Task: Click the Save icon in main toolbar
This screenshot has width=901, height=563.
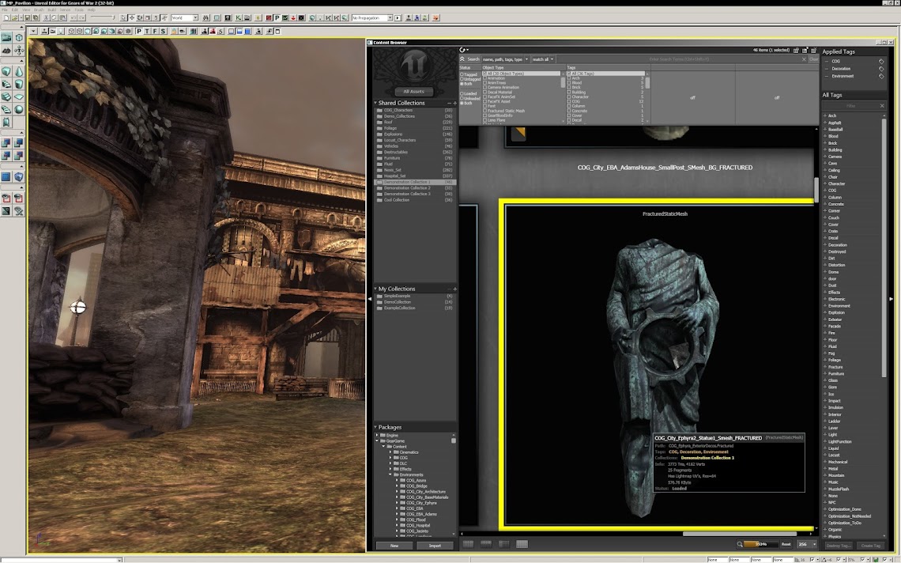Action: tap(27, 18)
